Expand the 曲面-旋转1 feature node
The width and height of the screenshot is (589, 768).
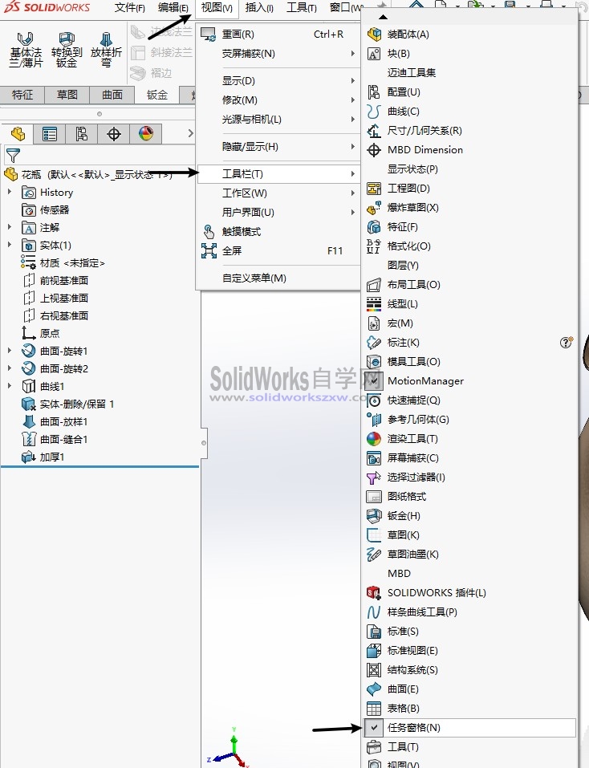coord(10,351)
